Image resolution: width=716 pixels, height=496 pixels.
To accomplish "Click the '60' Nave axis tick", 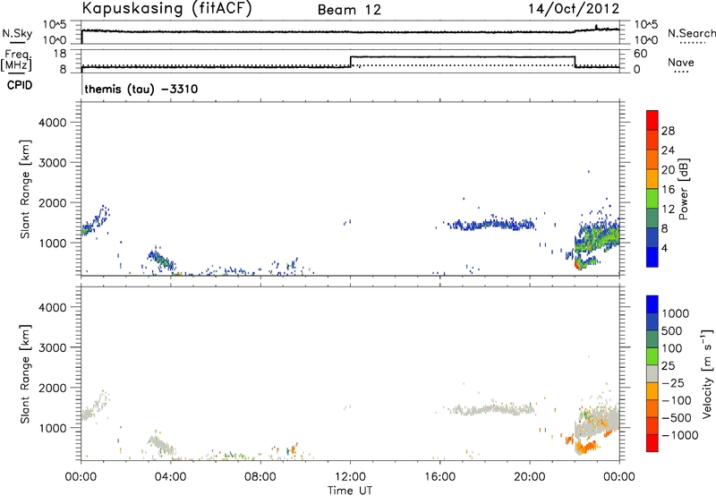I will point(641,54).
